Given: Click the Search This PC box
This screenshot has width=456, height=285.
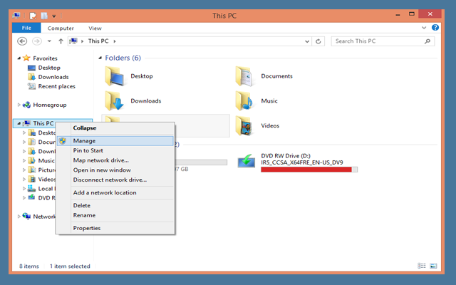Looking at the screenshot, I should (383, 41).
